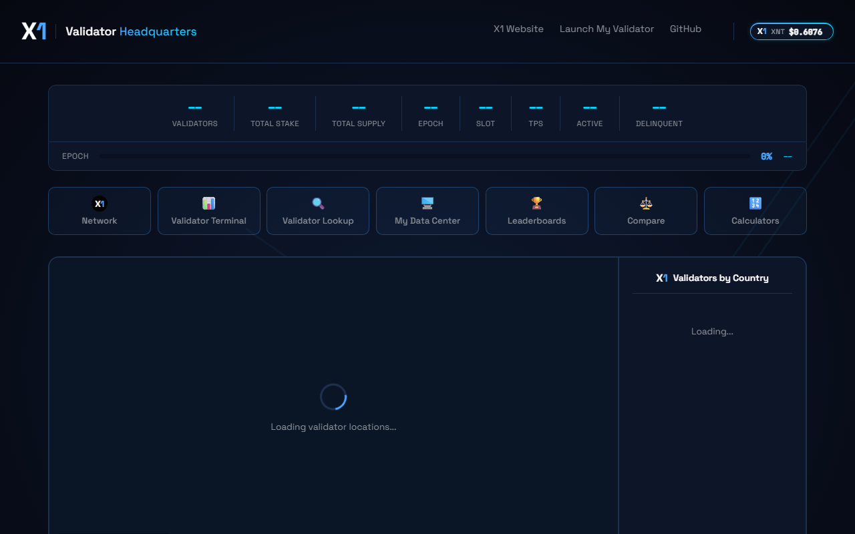Image resolution: width=855 pixels, height=534 pixels.
Task: Select the Compare scales icon
Action: coord(646,204)
